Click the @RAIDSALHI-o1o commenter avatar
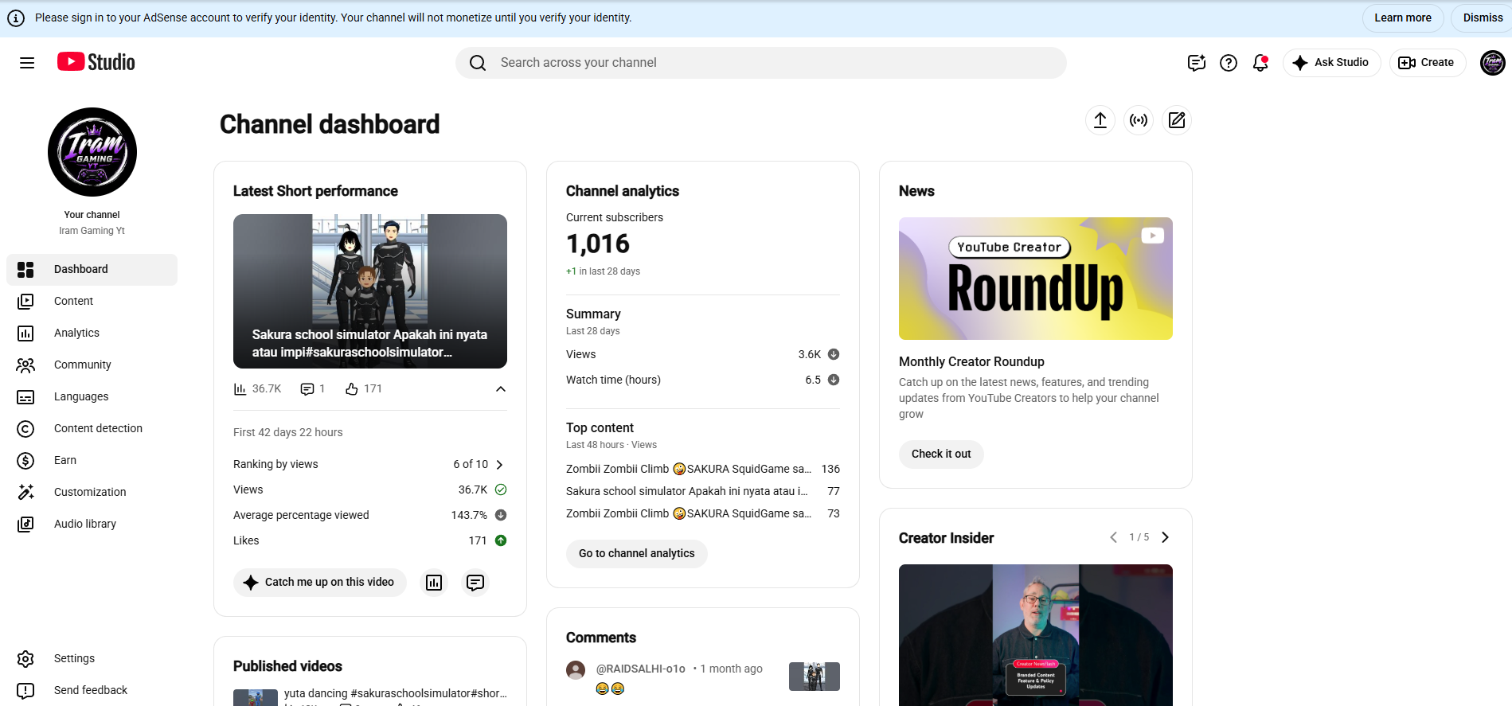The image size is (1512, 706). 576,670
